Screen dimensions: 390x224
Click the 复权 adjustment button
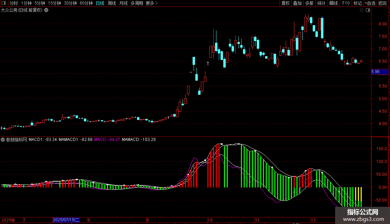click(x=285, y=3)
